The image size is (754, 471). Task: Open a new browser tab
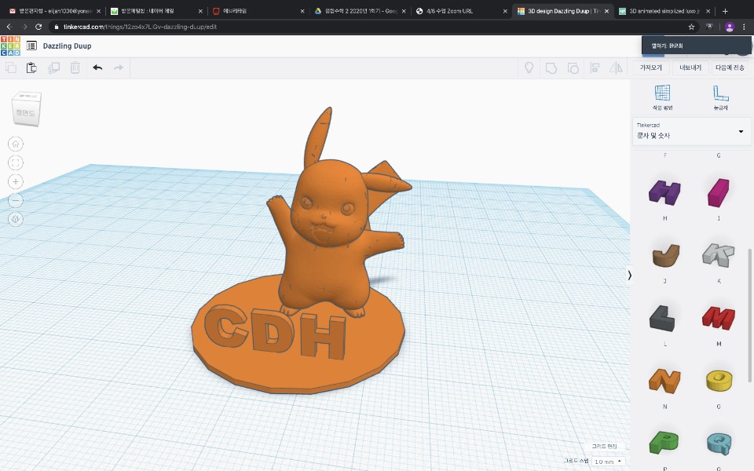click(x=725, y=11)
